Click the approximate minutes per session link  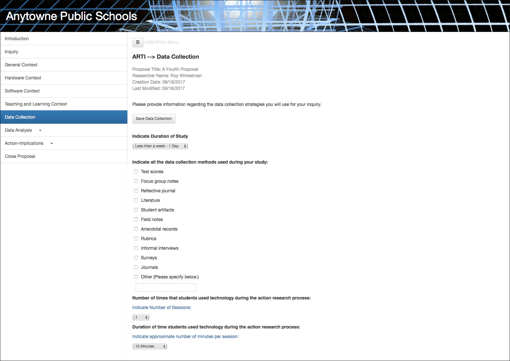coord(185,336)
